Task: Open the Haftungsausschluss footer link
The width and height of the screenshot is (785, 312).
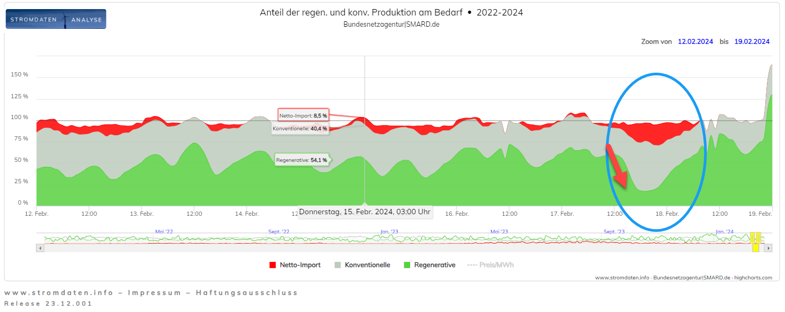Action: pyautogui.click(x=246, y=293)
